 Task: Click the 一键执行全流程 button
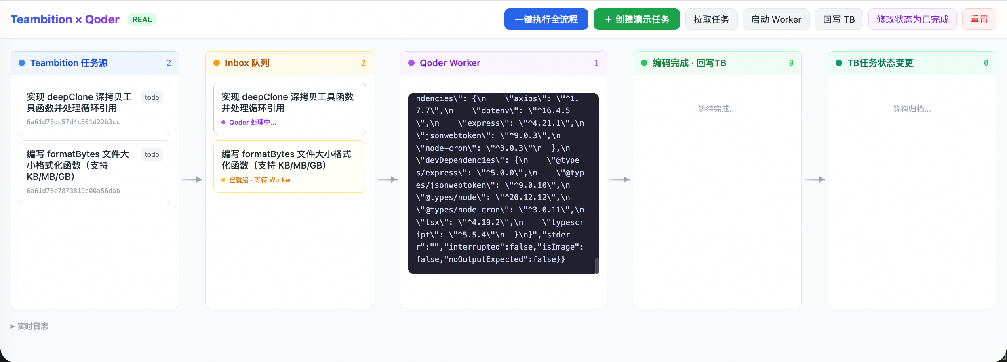(546, 19)
